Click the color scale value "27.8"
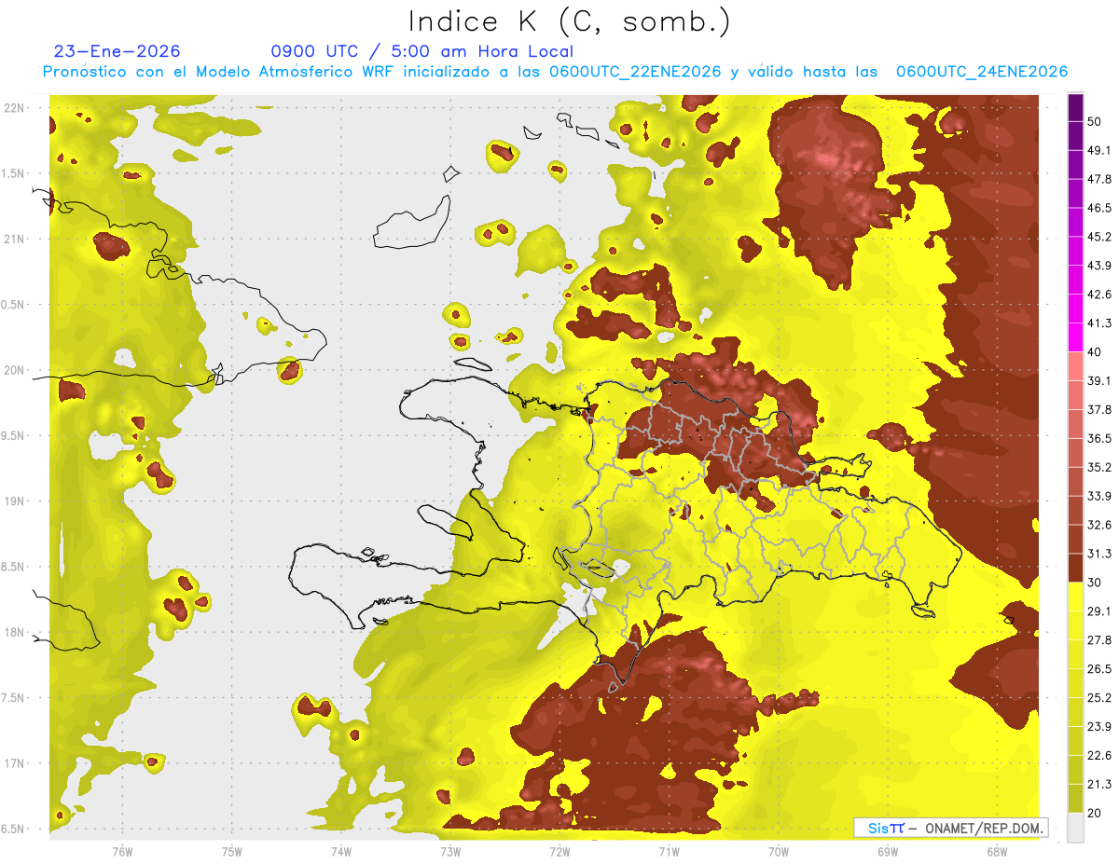Screen dimensions: 1119x864 (1099, 640)
